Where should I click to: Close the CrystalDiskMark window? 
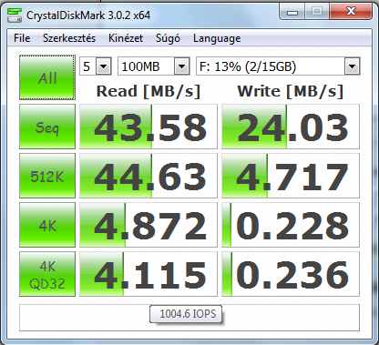coord(351,12)
